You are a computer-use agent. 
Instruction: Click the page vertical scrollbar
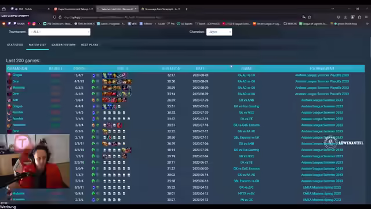tap(370, 48)
